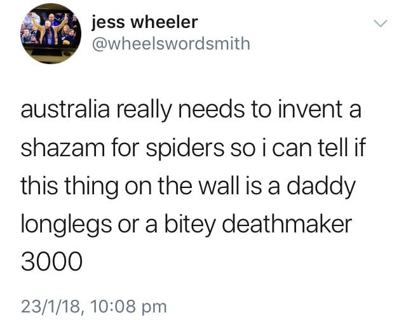Screen dimensions: 406x322
Task: Click the word "bitey" in the tweet
Action: [189, 225]
